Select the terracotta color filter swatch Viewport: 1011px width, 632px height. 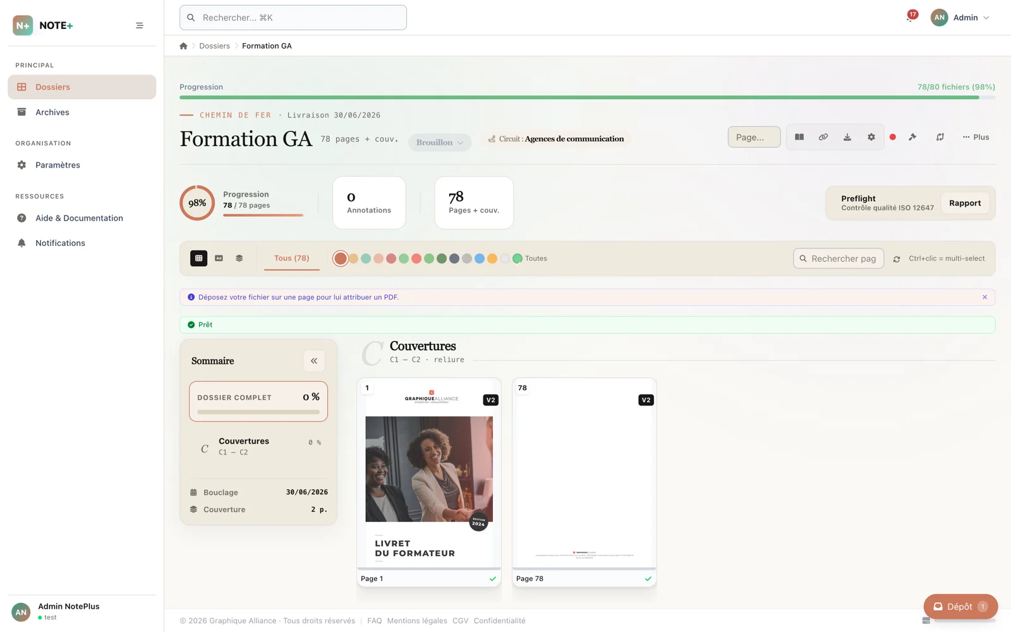[341, 258]
